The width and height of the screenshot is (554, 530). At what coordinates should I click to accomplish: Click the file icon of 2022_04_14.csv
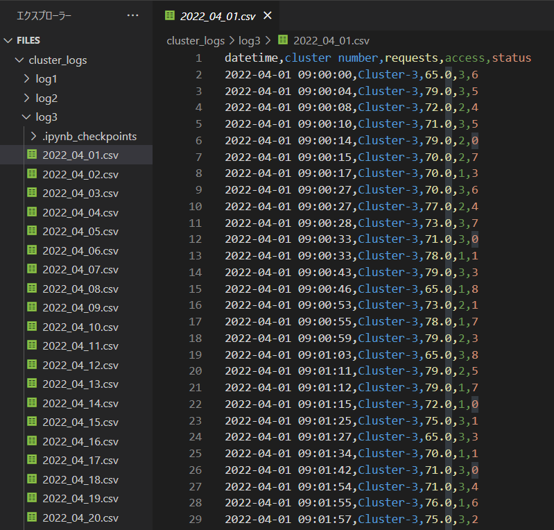pyautogui.click(x=32, y=403)
